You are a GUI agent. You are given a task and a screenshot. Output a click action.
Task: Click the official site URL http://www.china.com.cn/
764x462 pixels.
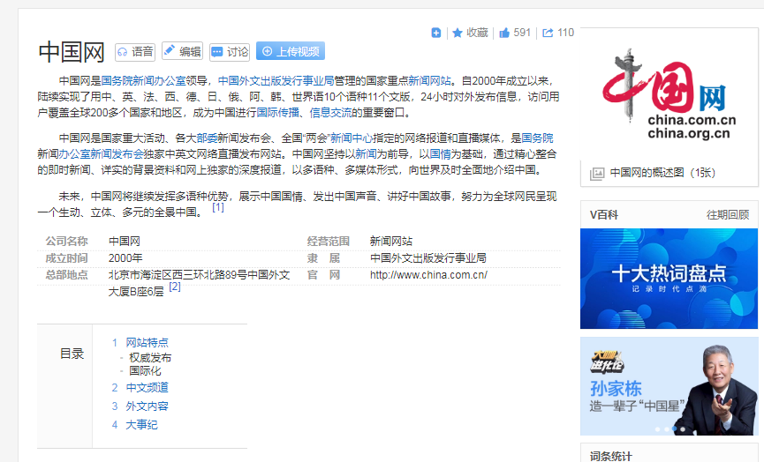pyautogui.click(x=428, y=275)
